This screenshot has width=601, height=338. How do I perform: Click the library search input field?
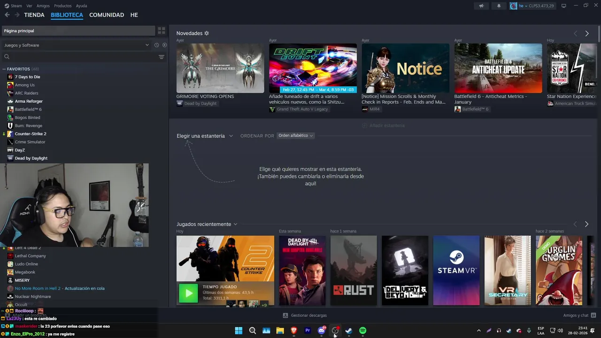tap(84, 57)
